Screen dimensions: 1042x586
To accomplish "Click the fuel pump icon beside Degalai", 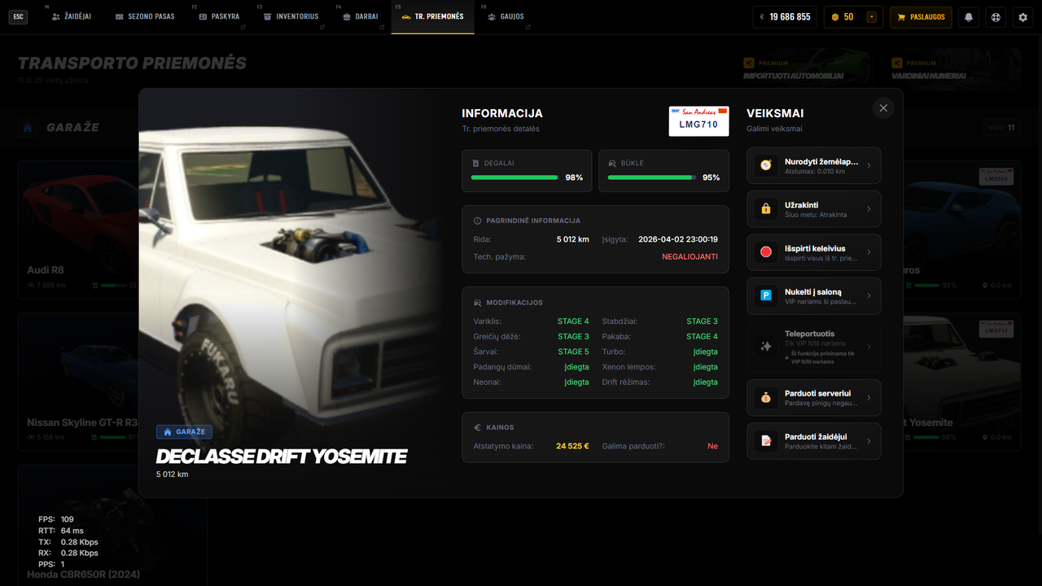I will (476, 163).
